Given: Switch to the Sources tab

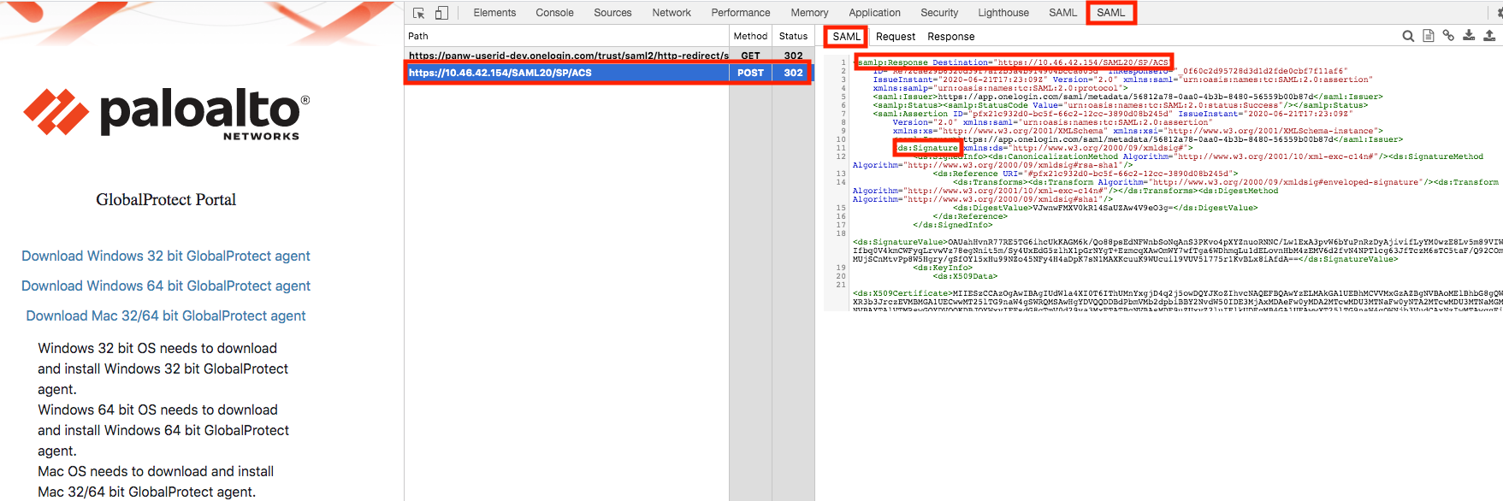Looking at the screenshot, I should (x=612, y=13).
